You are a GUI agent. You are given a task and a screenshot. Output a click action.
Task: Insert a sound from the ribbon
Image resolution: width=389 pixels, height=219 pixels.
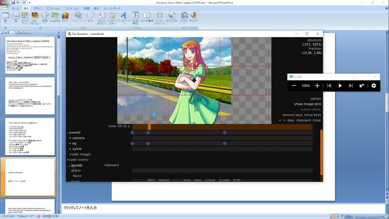coord(193,18)
